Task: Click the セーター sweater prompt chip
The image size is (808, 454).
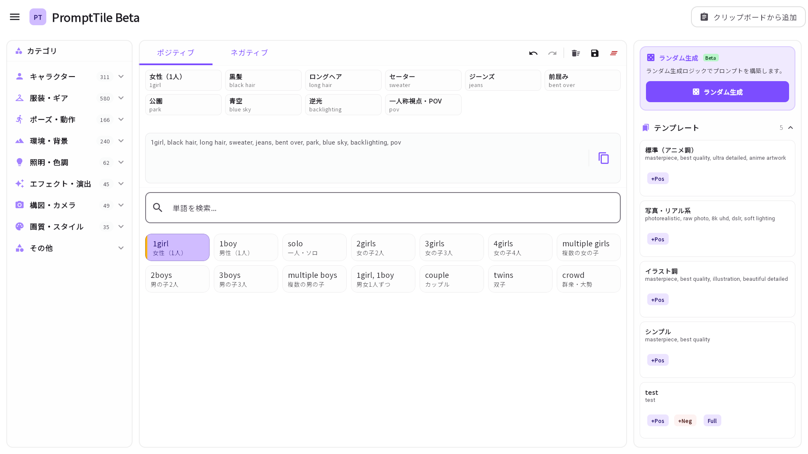Action: (x=423, y=80)
